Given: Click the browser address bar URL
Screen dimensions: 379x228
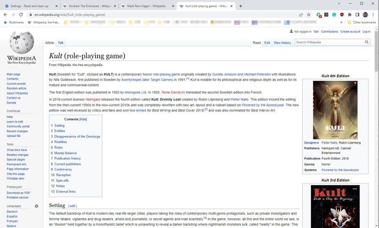Looking at the screenshot, I should point(70,15).
